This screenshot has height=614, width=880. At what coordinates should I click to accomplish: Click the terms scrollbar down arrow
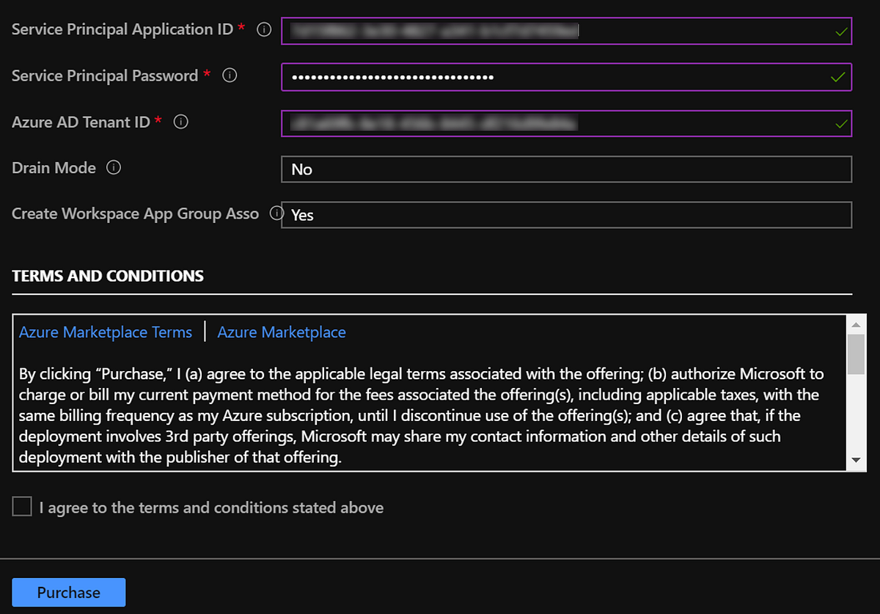pyautogui.click(x=856, y=461)
